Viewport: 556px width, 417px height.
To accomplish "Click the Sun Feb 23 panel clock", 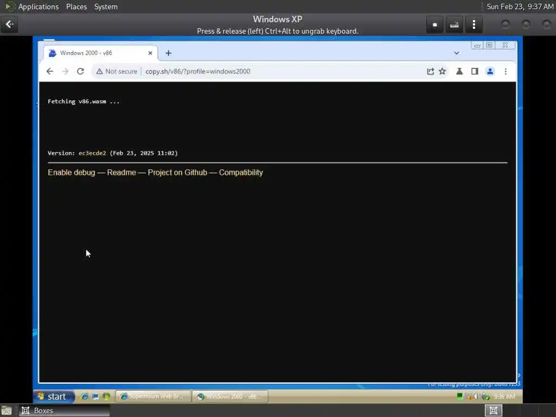I will tap(520, 7).
